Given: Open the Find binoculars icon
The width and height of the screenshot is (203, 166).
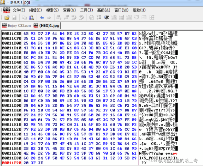Looking at the screenshot, I should pos(31,17).
